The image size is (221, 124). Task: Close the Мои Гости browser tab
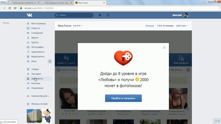tap(104, 3)
